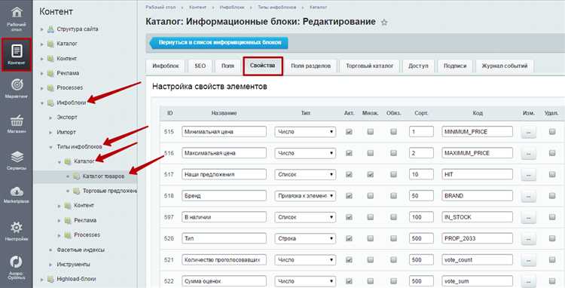Switch to the Поля разделов tab

[310, 66]
